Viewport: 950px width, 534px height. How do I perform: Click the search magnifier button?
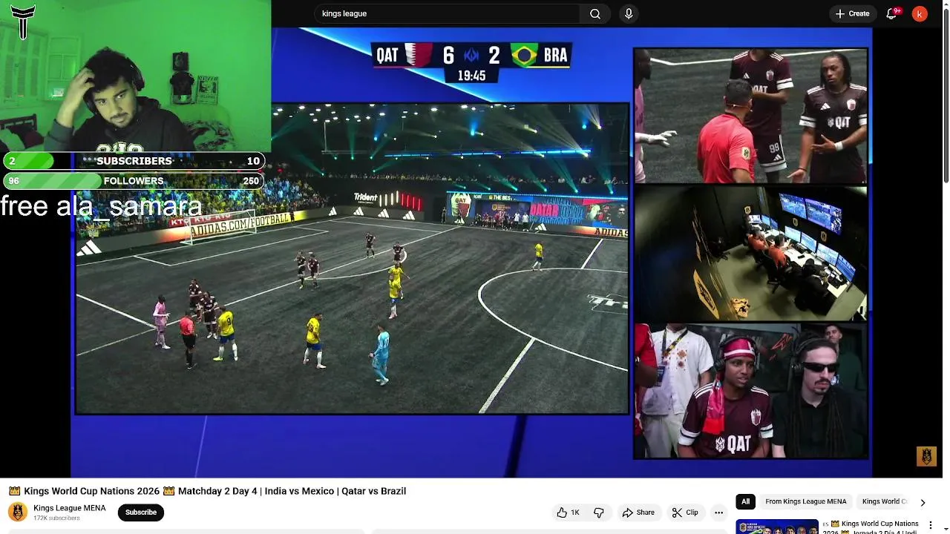coord(595,13)
